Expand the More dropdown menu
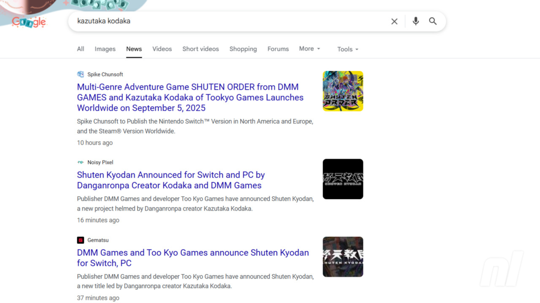 (310, 49)
